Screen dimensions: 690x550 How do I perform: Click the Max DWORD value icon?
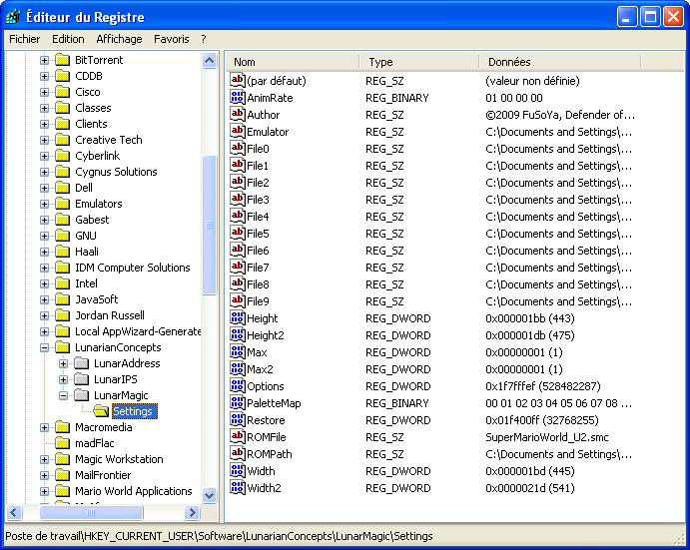point(238,352)
